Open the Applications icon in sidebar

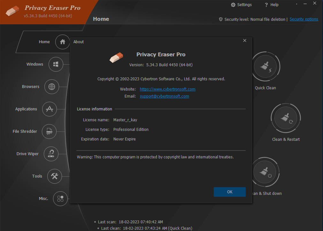click(x=50, y=109)
